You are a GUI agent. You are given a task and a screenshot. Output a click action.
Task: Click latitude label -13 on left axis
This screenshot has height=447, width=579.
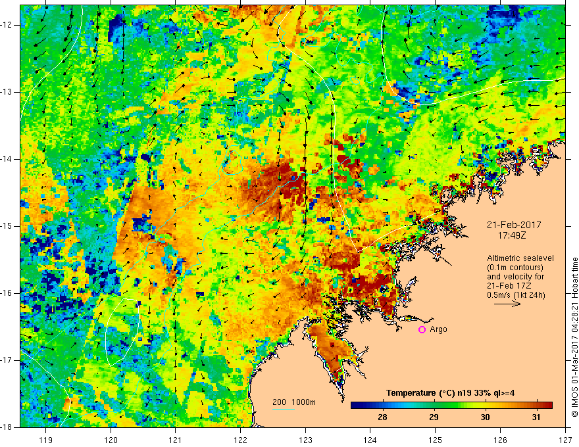pos(7,92)
